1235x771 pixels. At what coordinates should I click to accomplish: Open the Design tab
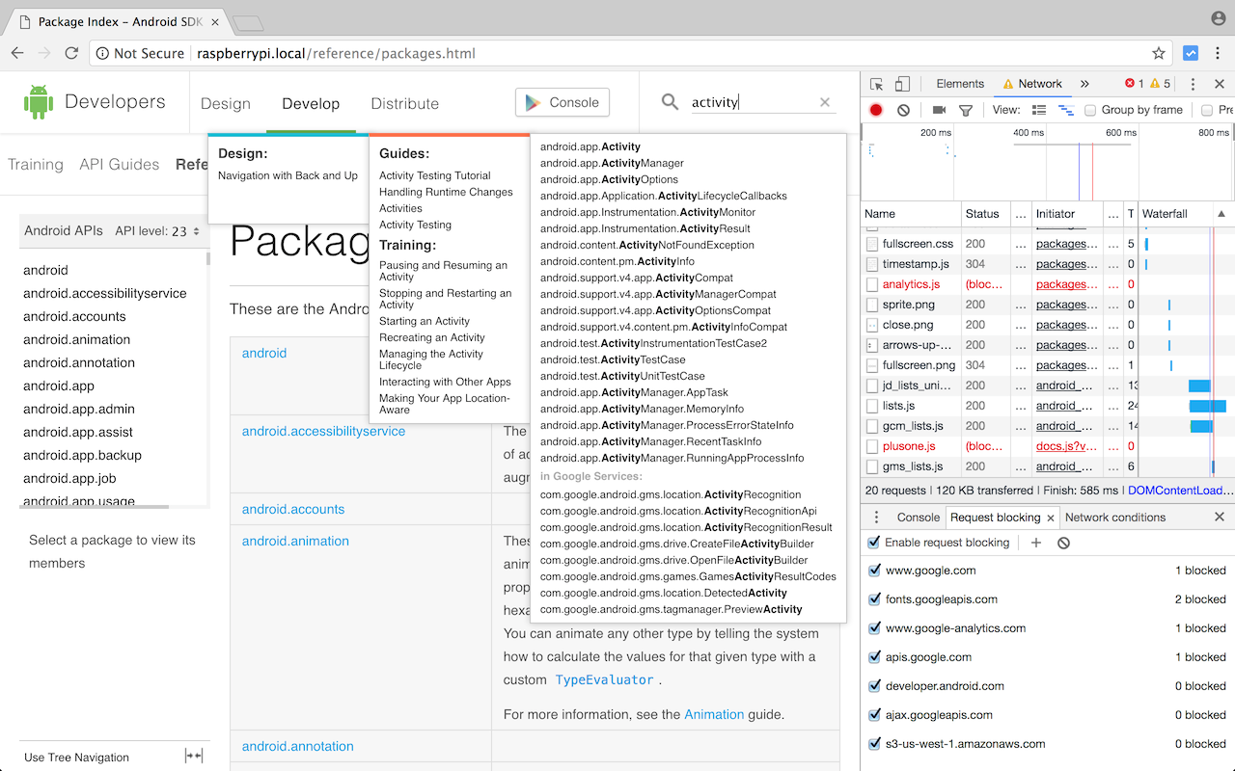click(226, 104)
